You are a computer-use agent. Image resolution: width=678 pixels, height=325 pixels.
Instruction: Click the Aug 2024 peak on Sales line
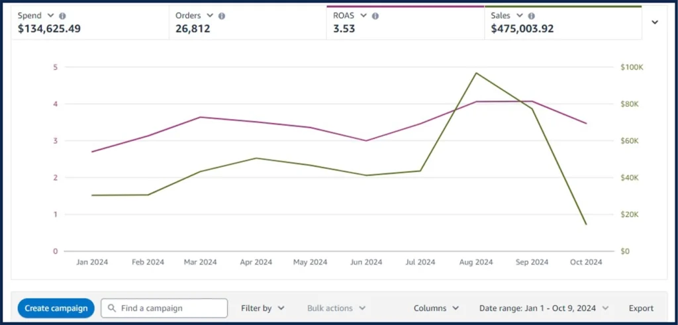coord(476,73)
